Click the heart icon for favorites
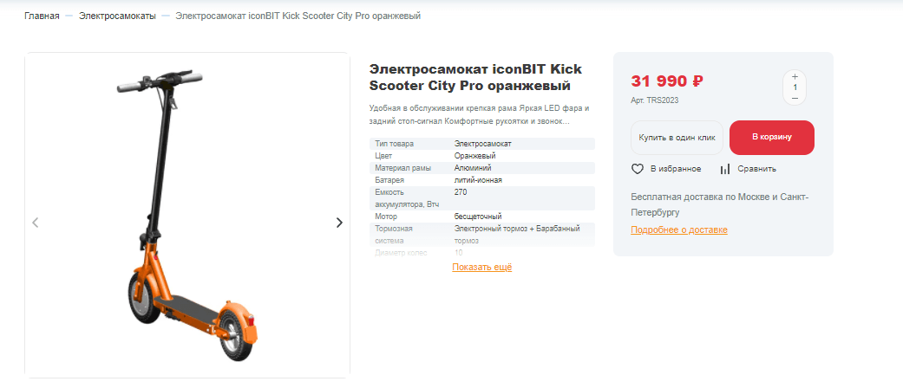The height and width of the screenshot is (388, 903). [x=638, y=169]
